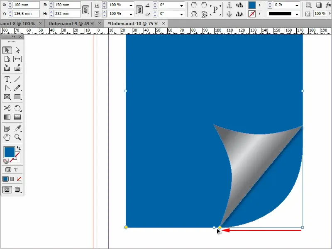
Task: Reset to default fill and stroke
Action: 5,161
